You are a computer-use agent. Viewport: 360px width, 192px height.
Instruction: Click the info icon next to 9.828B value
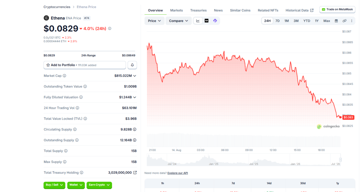pyautogui.click(x=135, y=129)
